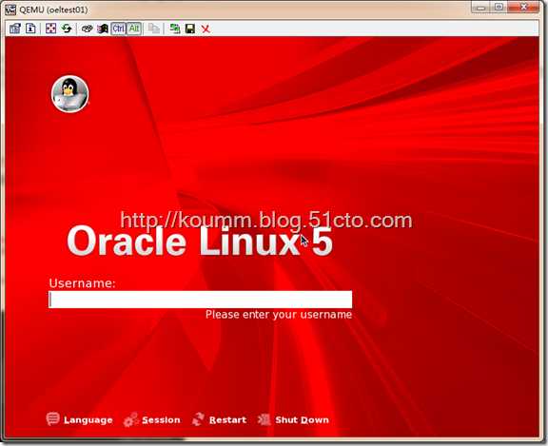Viewport: 548px width, 446px height.
Task: Click the greyed-out clipboard copy icon
Action: (154, 29)
